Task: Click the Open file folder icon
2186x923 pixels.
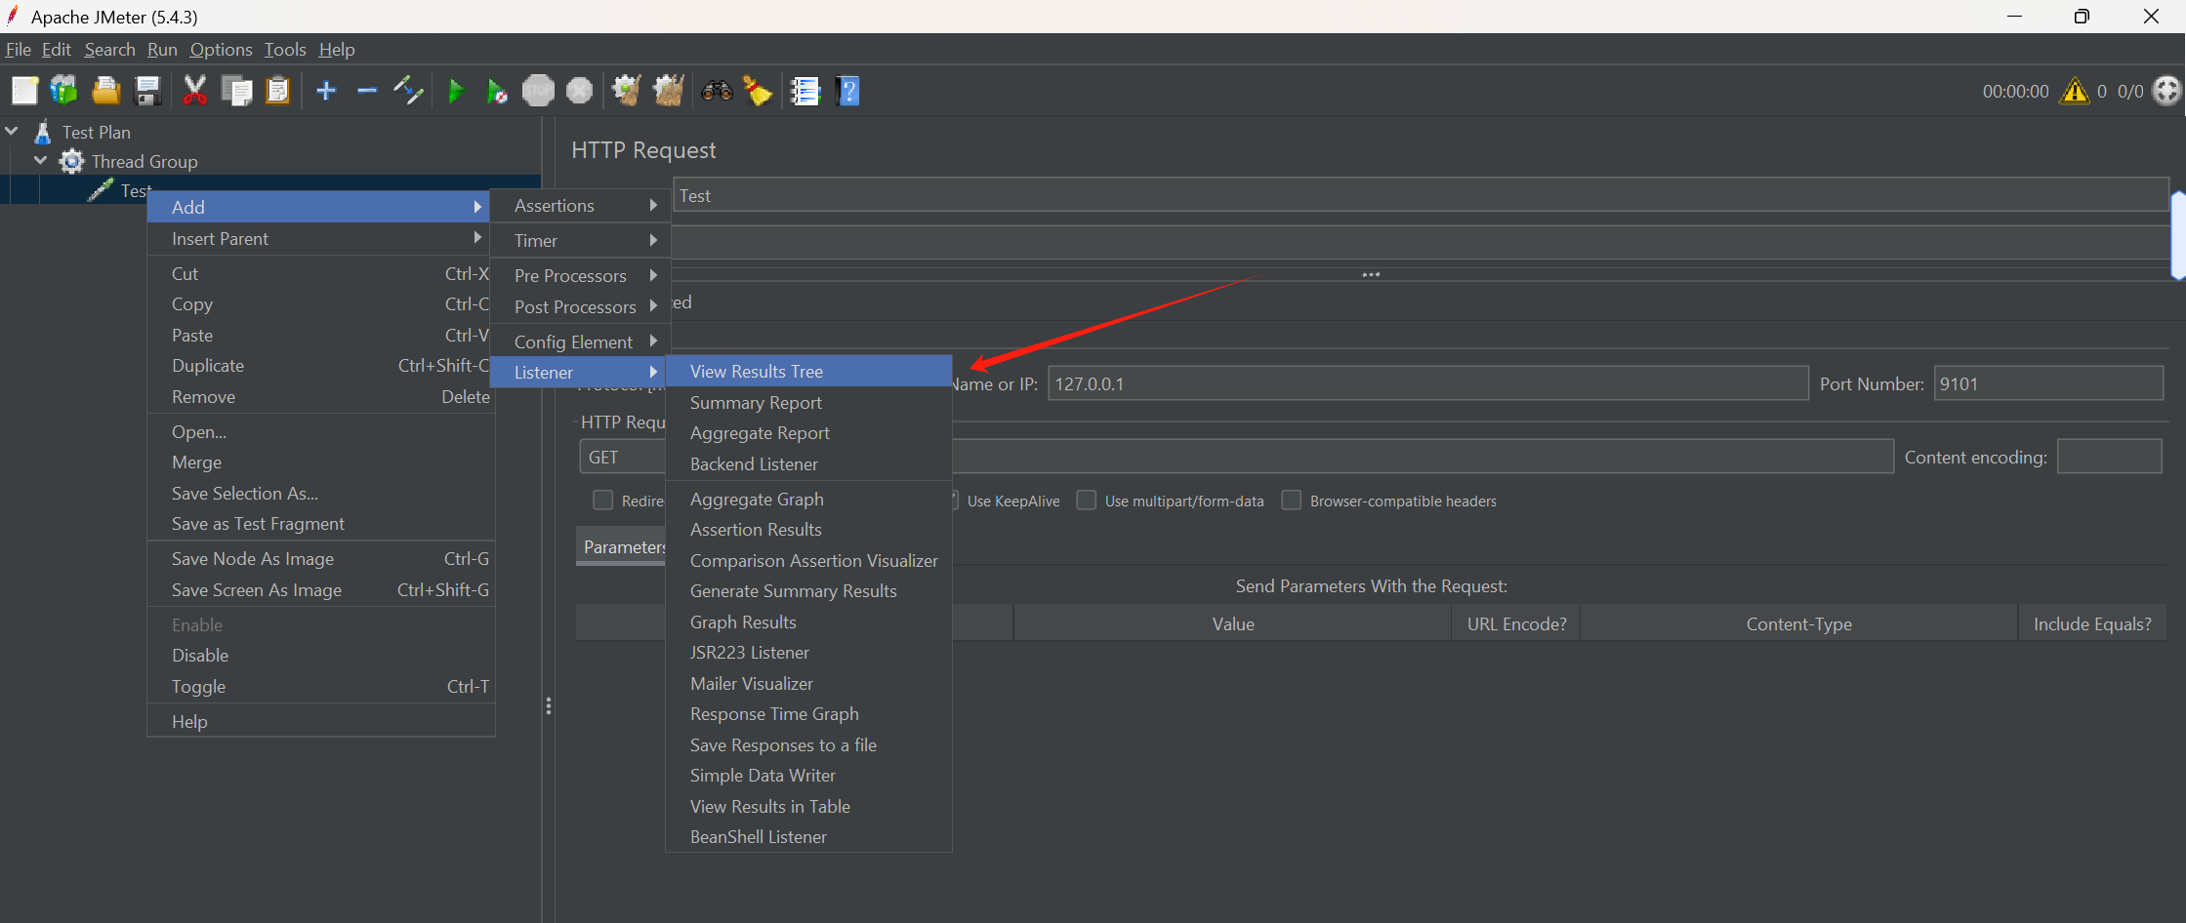Action: click(105, 91)
